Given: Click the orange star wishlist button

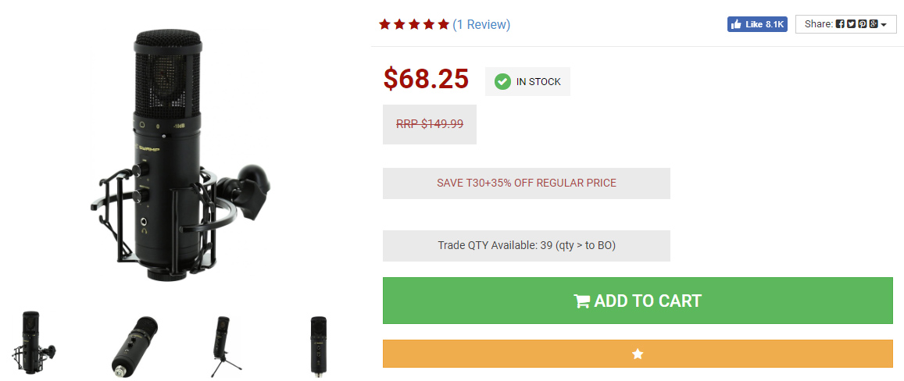Looking at the screenshot, I should click(638, 354).
